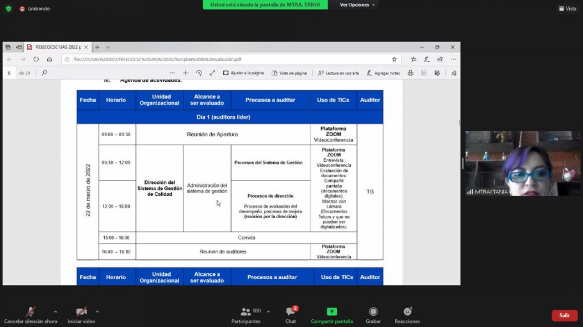Image resolution: width=583 pixels, height=327 pixels.
Task: Click the Save as PDF icon
Action: coord(437,73)
